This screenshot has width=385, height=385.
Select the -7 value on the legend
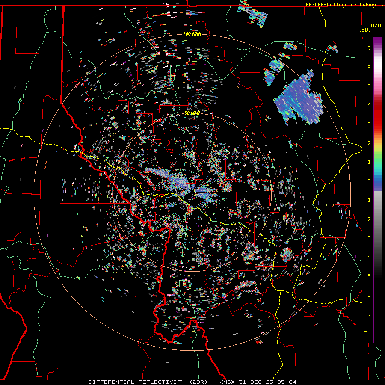click(x=367, y=314)
